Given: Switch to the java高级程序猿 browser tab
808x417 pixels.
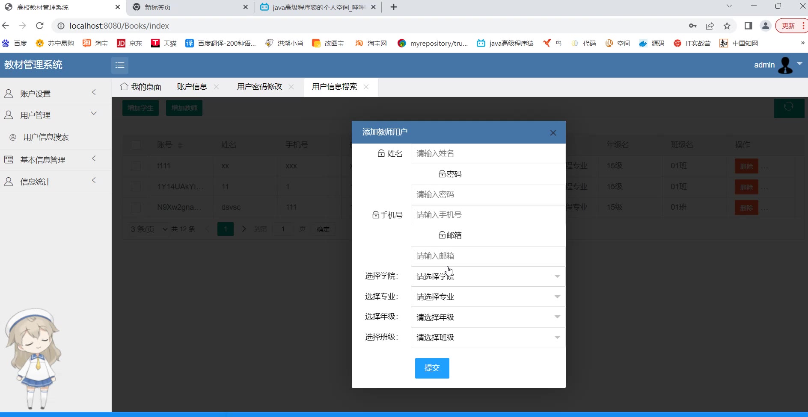Looking at the screenshot, I should coord(318,7).
